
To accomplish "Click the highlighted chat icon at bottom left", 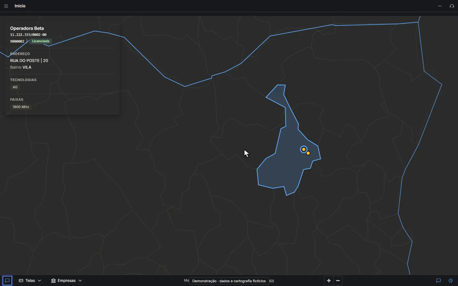I will 7,281.
